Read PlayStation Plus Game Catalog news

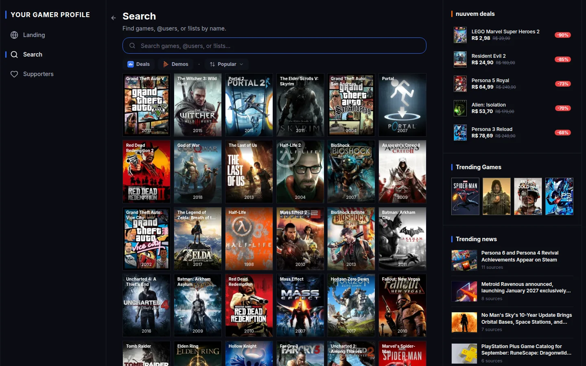(x=512, y=353)
